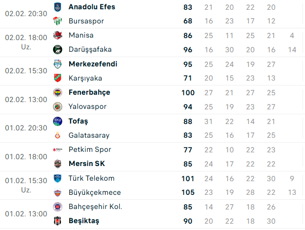Click the Beşiktaş club crest

click(57, 221)
